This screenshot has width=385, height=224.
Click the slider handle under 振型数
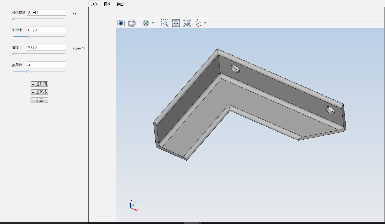(x=27, y=71)
